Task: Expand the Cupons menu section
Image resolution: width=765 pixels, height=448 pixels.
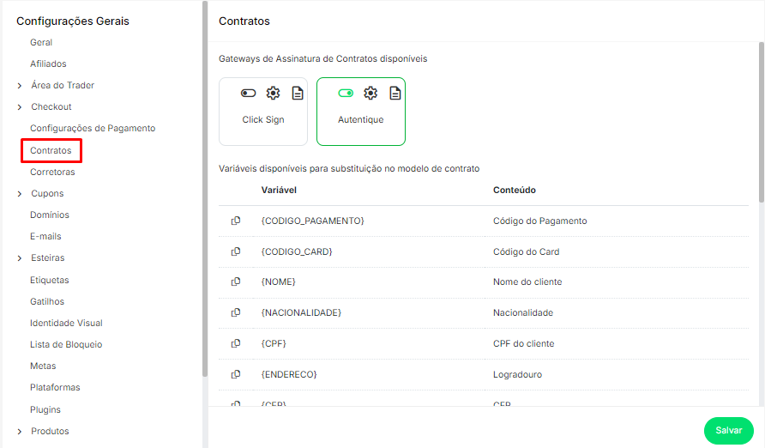Action: pos(20,194)
